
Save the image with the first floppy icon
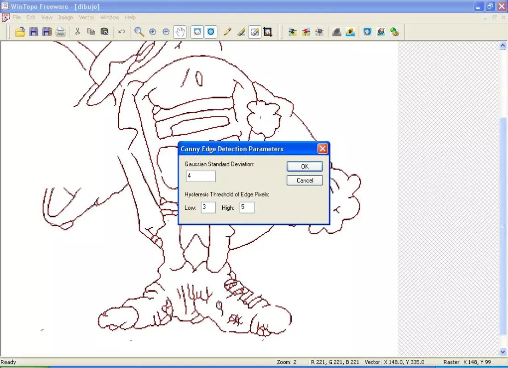pyautogui.click(x=34, y=32)
